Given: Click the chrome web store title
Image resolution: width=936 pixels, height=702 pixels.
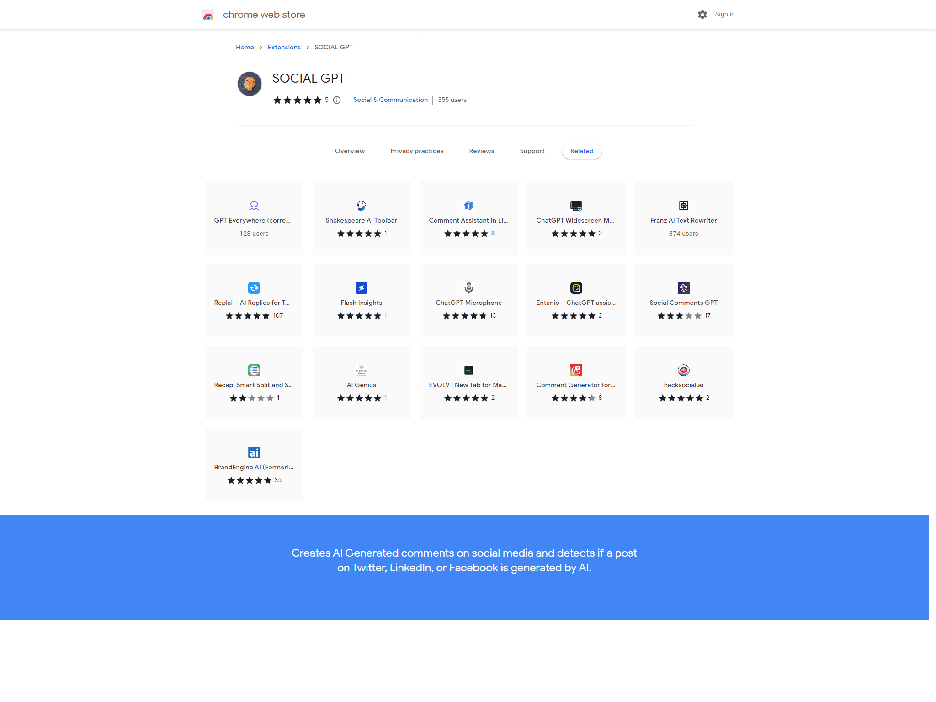Looking at the screenshot, I should 264,15.
